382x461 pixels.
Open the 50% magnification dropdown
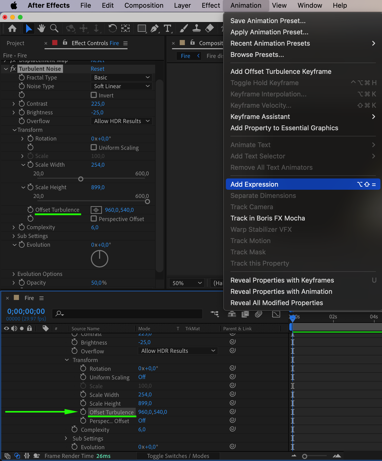pyautogui.click(x=187, y=283)
